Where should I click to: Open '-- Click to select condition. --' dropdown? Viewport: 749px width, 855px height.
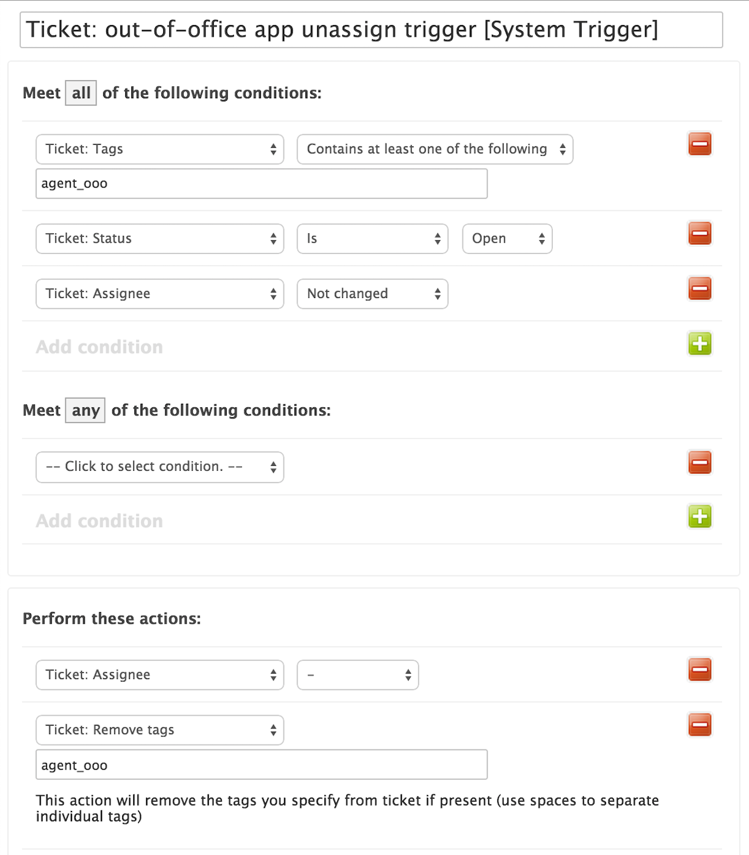click(x=159, y=467)
